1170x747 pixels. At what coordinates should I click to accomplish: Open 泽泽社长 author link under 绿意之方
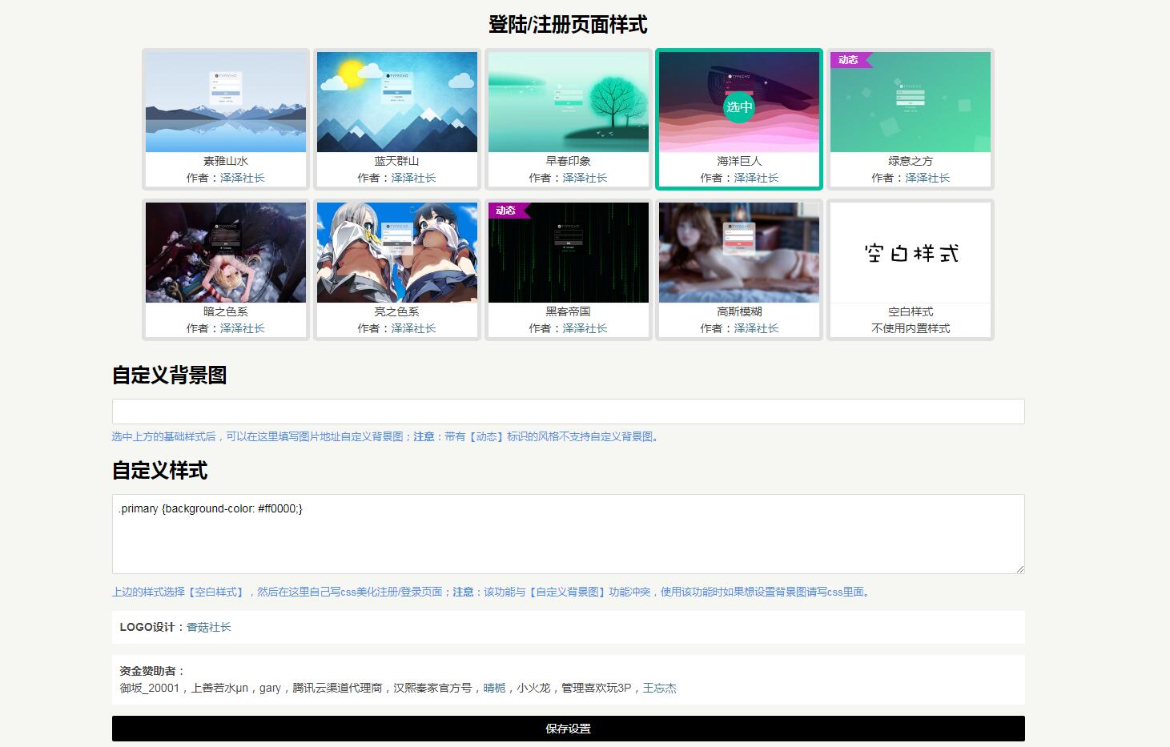(927, 178)
